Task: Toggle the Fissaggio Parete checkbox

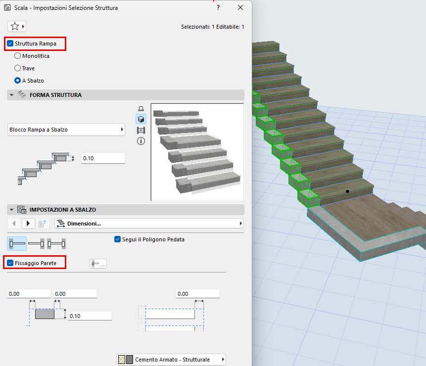Action: pyautogui.click(x=10, y=263)
